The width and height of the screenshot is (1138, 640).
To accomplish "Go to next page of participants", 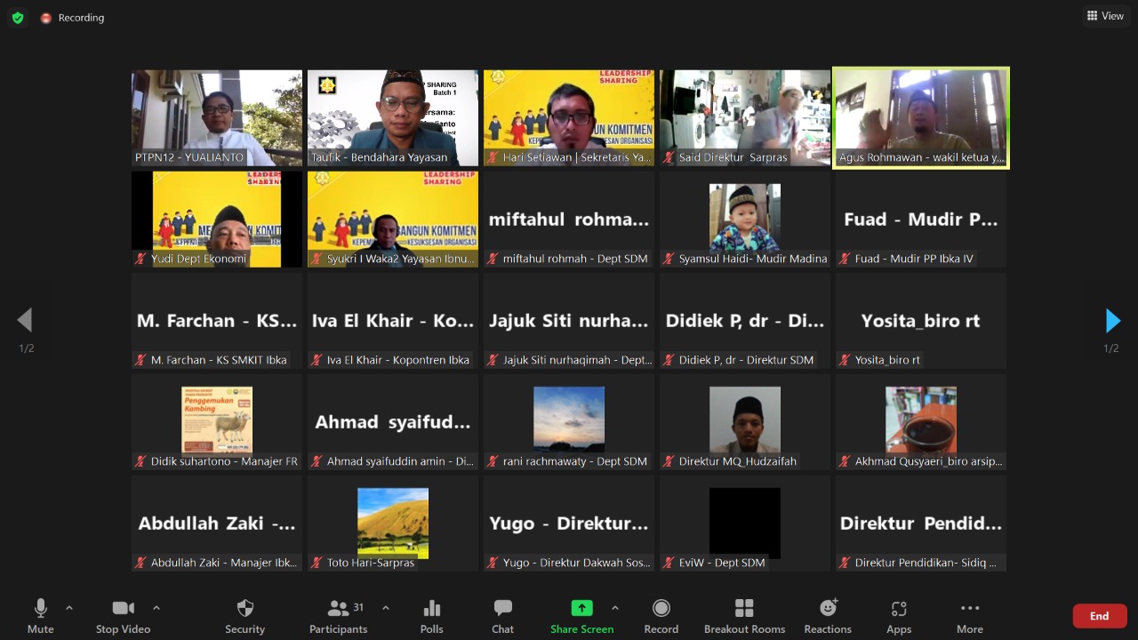I will (x=1112, y=321).
